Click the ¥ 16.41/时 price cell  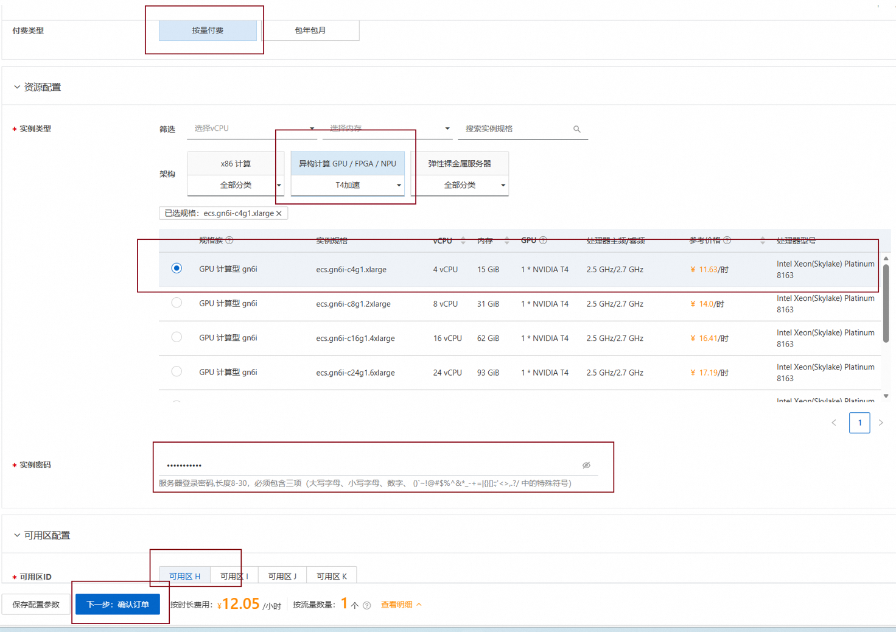click(x=709, y=339)
